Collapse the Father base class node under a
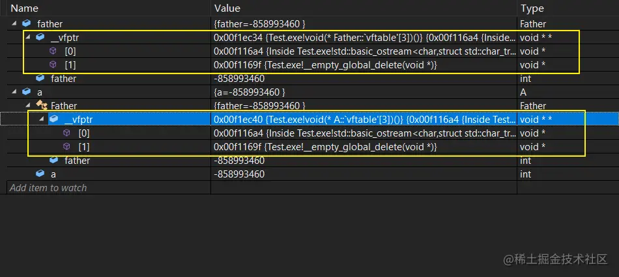 [x=27, y=105]
